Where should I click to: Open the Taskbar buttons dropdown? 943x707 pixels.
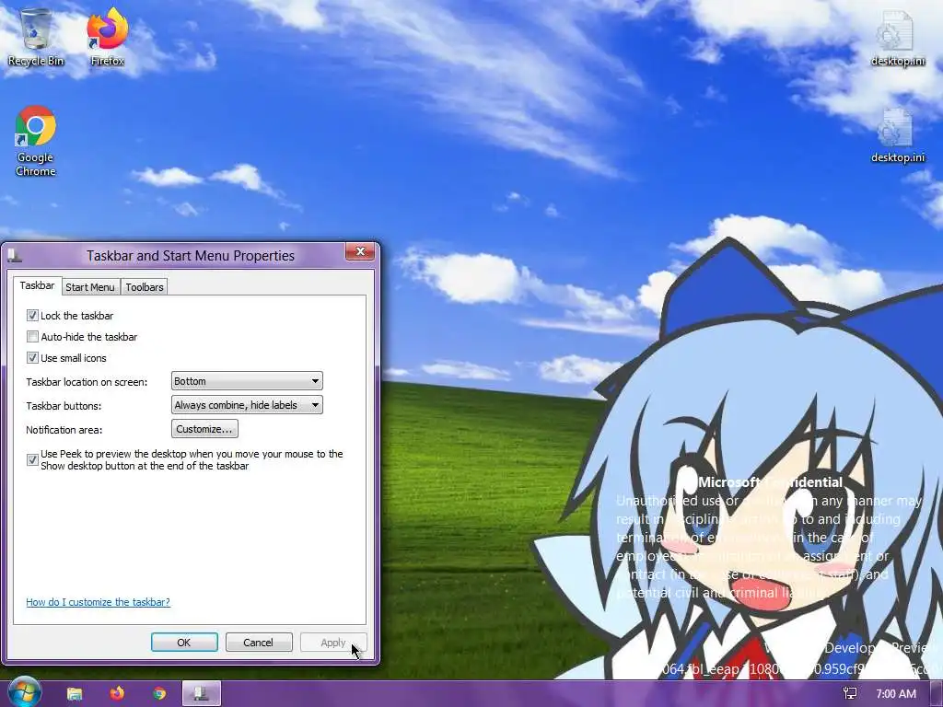[247, 405]
